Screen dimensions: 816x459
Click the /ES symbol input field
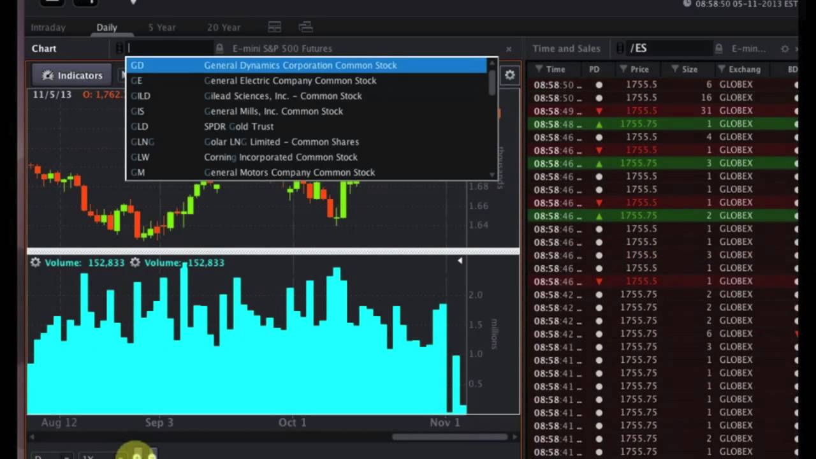669,48
